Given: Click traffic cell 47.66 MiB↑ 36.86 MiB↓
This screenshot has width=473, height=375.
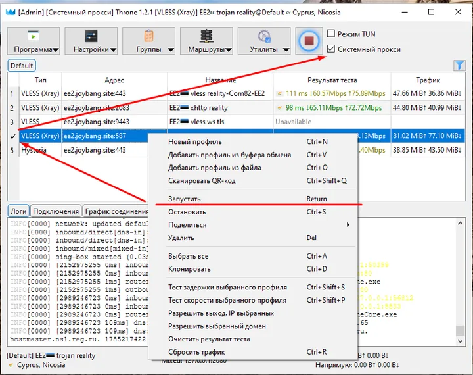Looking at the screenshot, I should tap(428, 93).
